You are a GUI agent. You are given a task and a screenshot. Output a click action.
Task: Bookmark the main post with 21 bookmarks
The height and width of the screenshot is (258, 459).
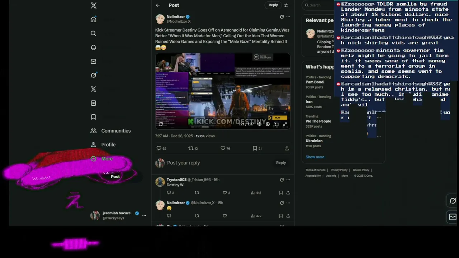point(255,148)
